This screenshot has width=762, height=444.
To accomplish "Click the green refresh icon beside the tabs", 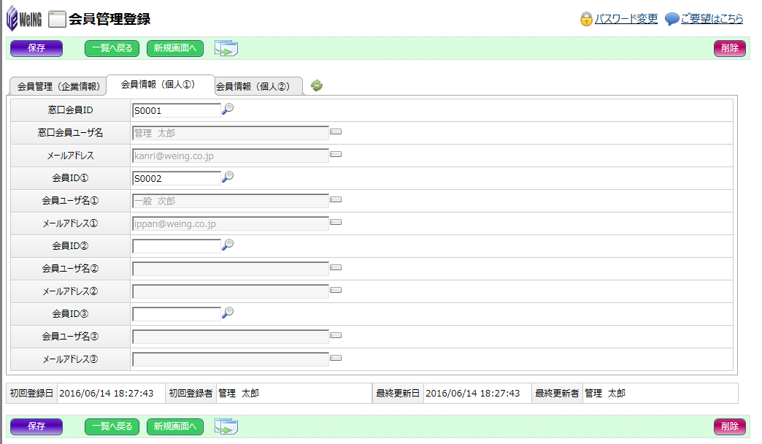I will [x=317, y=85].
